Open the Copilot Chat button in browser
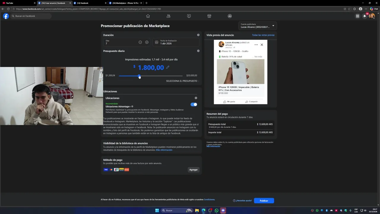Image resolution: width=380 pixels, height=214 pixels. coord(373,9)
